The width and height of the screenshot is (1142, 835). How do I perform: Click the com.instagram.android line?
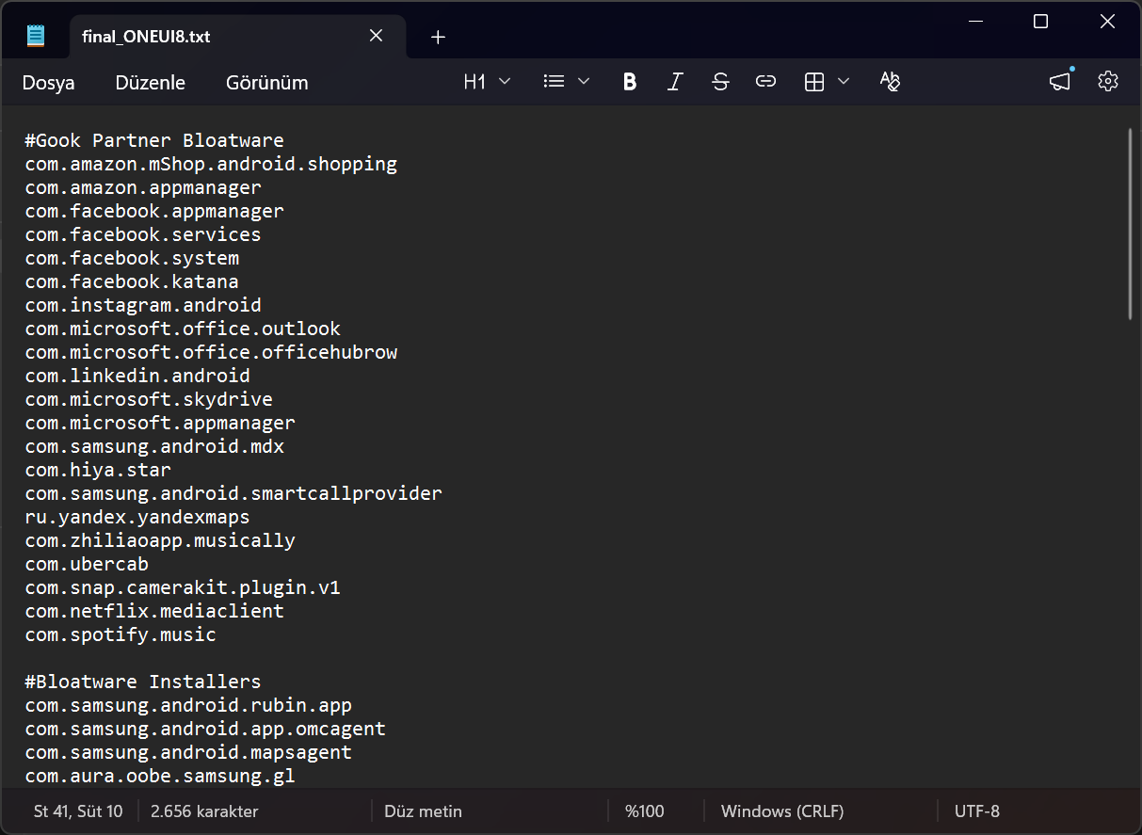point(143,305)
